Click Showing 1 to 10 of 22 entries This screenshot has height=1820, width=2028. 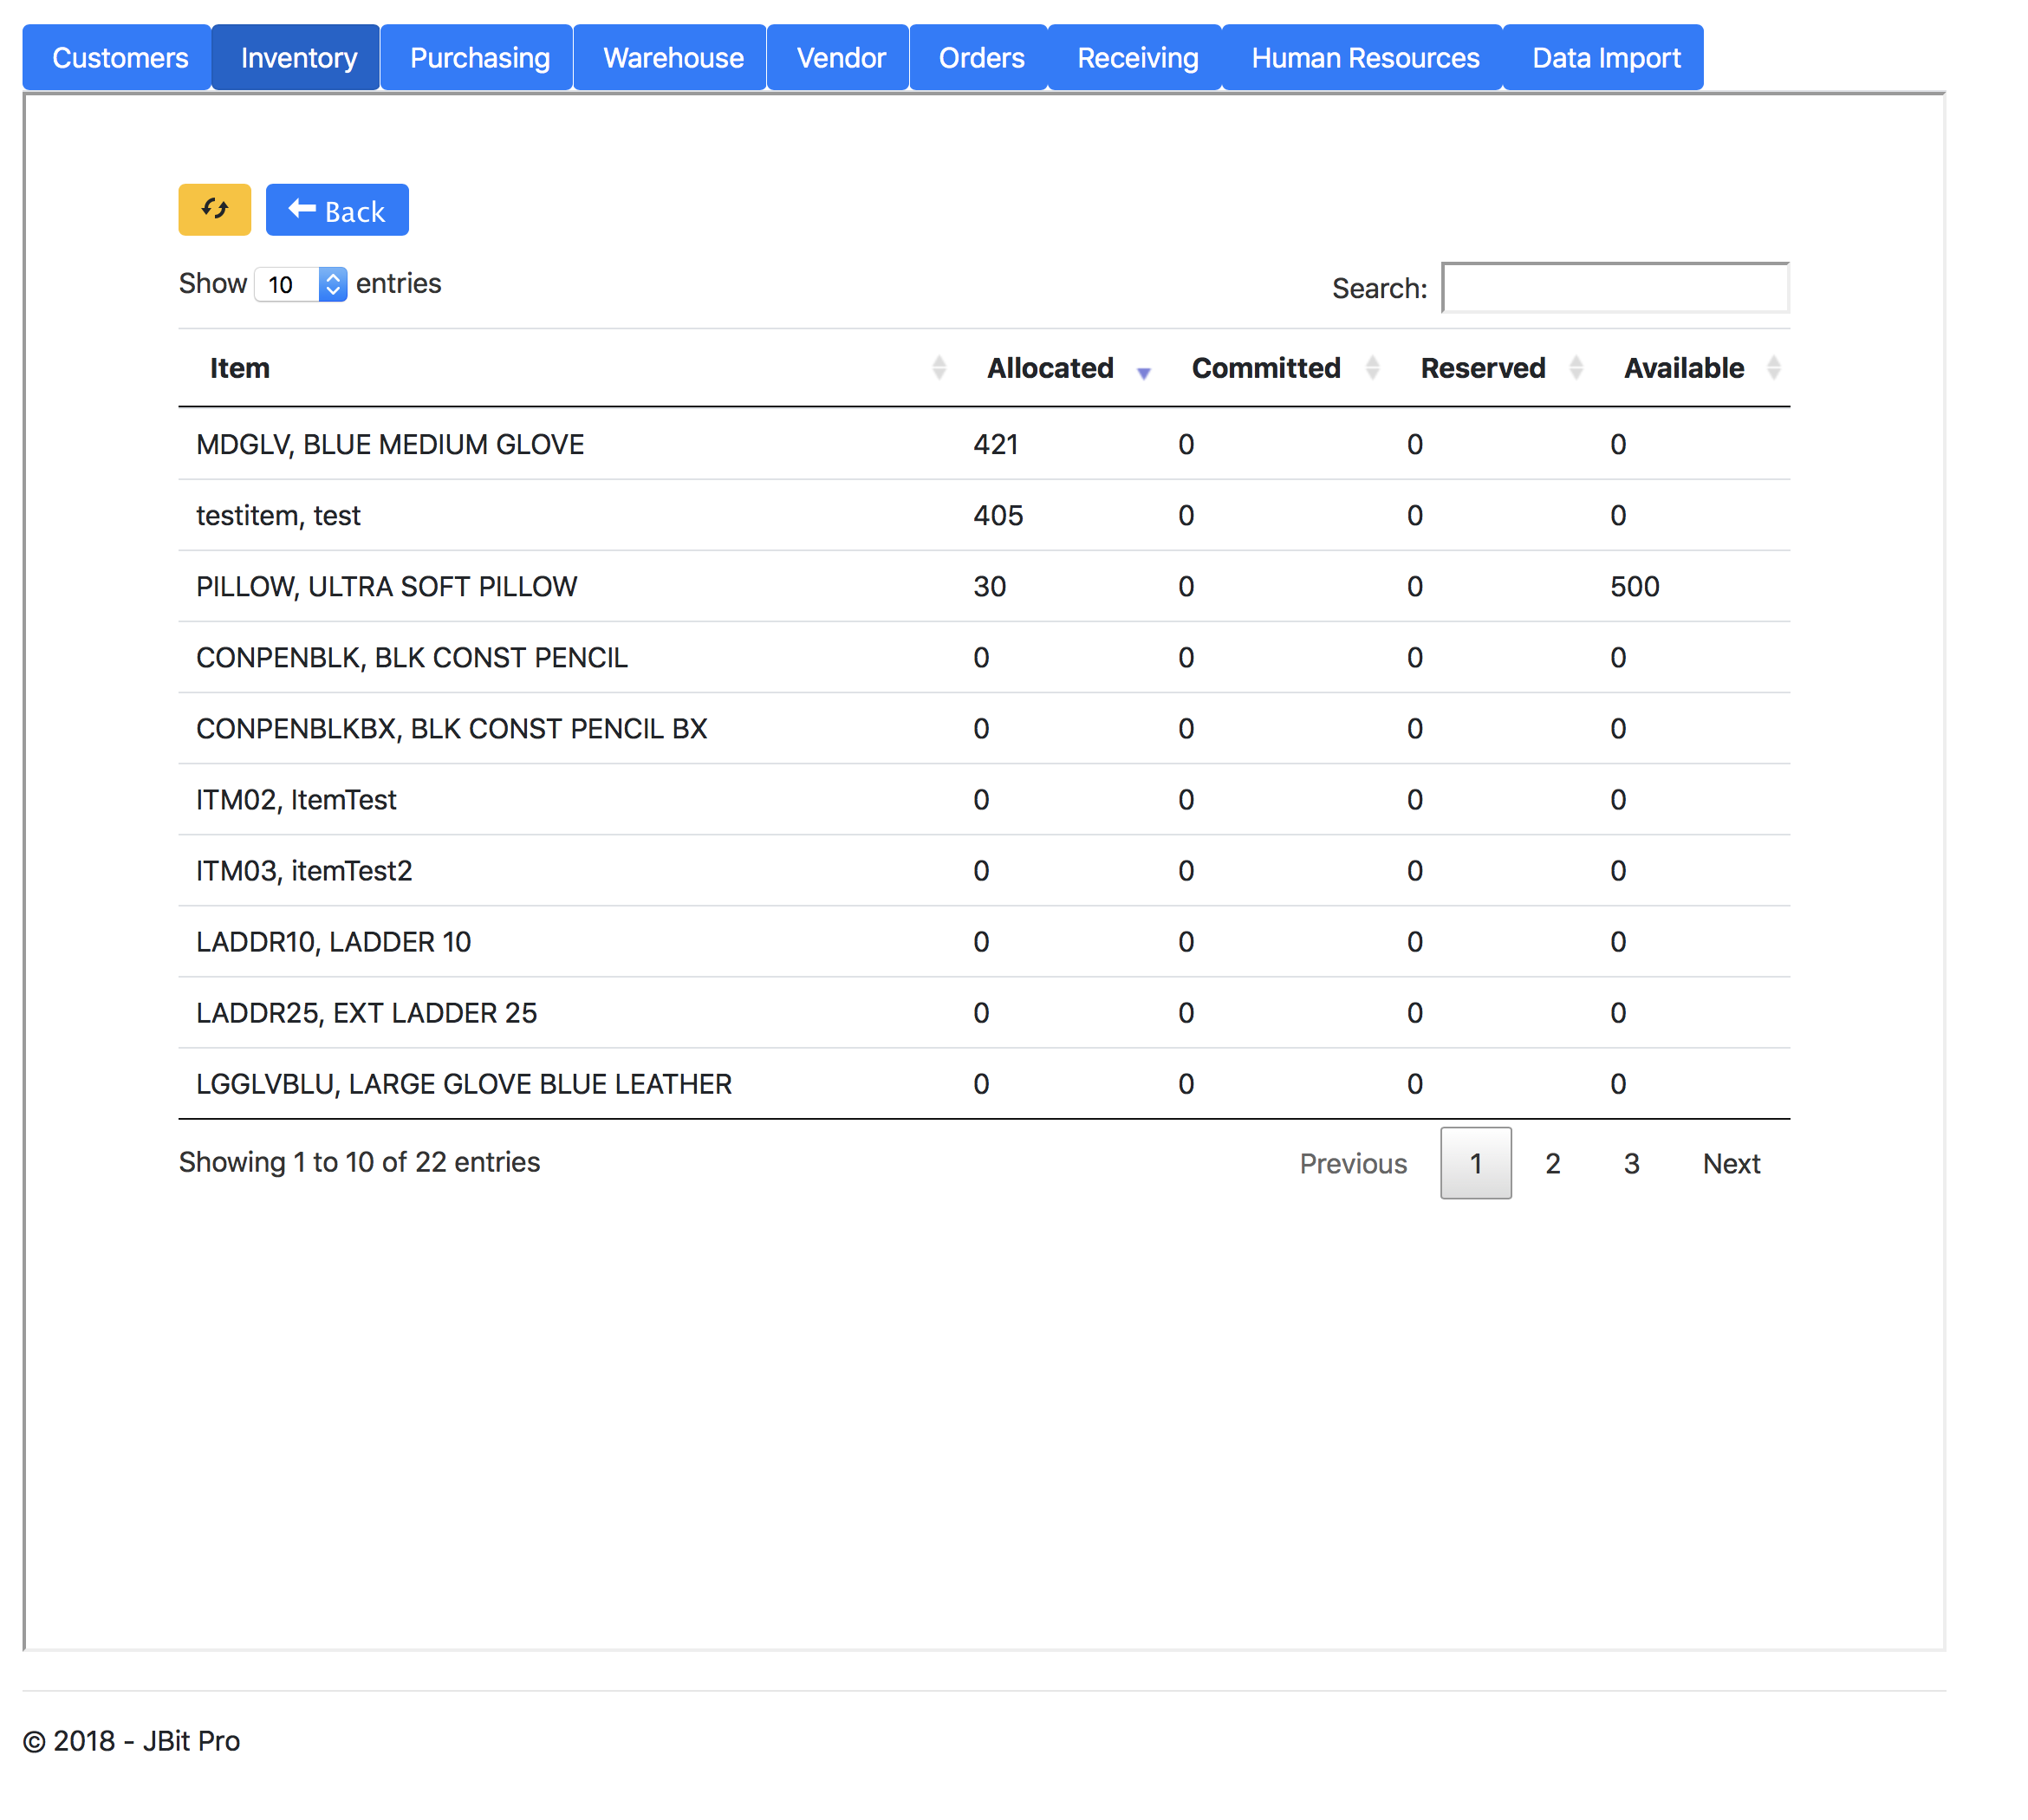359,1161
